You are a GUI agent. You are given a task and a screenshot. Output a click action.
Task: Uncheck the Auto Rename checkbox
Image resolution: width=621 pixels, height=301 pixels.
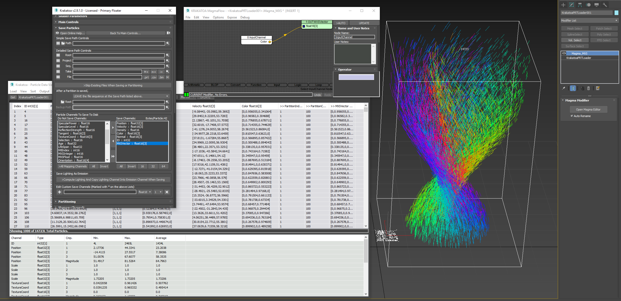tap(572, 116)
